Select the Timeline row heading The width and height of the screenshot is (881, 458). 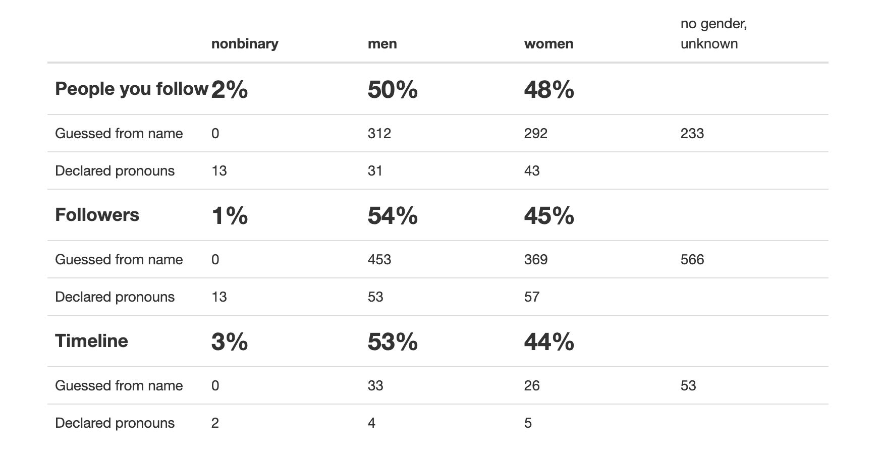(91, 341)
